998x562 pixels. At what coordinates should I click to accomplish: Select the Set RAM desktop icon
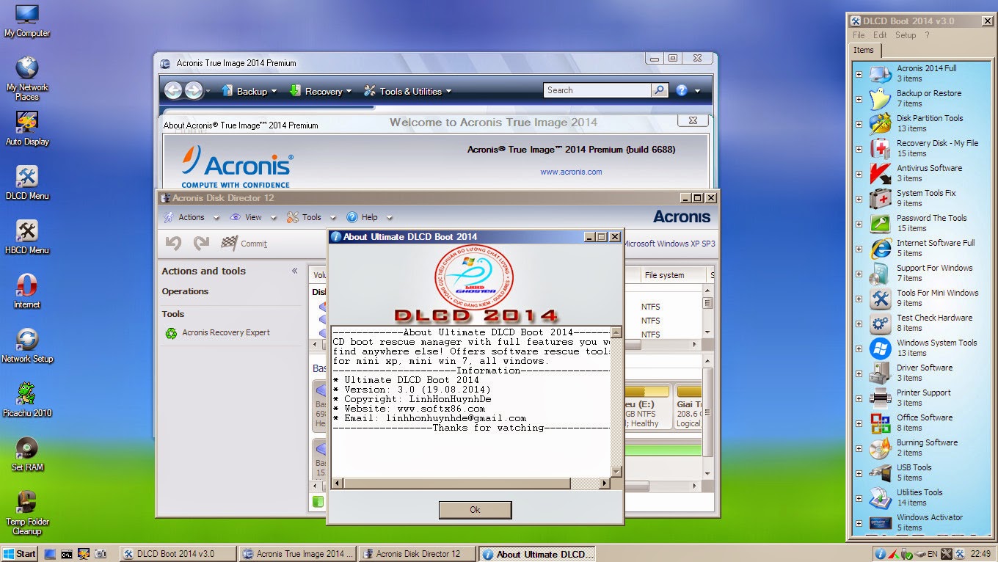[27, 454]
